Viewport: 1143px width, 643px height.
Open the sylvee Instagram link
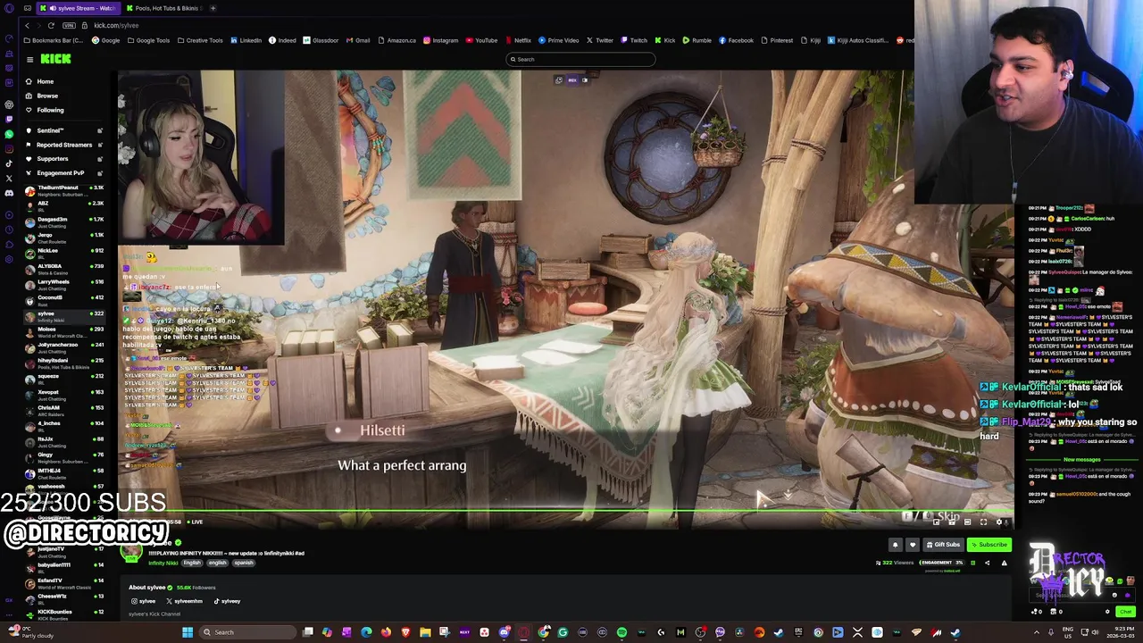click(x=144, y=601)
